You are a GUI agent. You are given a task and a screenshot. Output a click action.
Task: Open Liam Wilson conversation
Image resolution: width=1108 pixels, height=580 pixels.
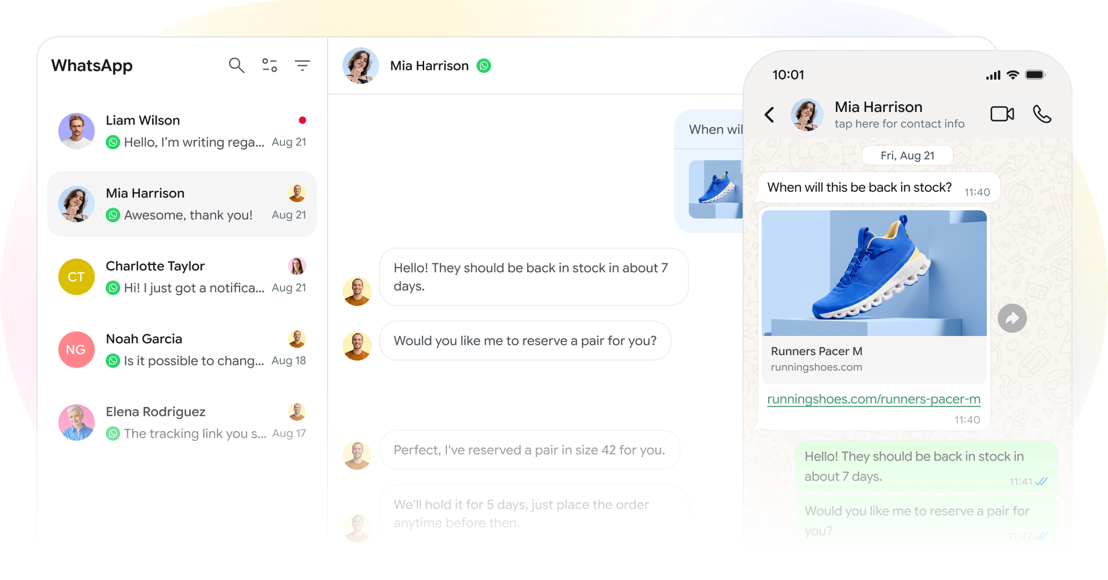coord(182,131)
